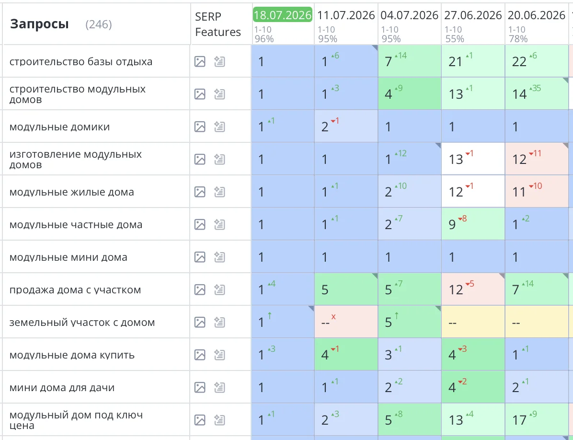573x440 pixels.
Task: Click the Запросы column header
Action: coord(39,24)
